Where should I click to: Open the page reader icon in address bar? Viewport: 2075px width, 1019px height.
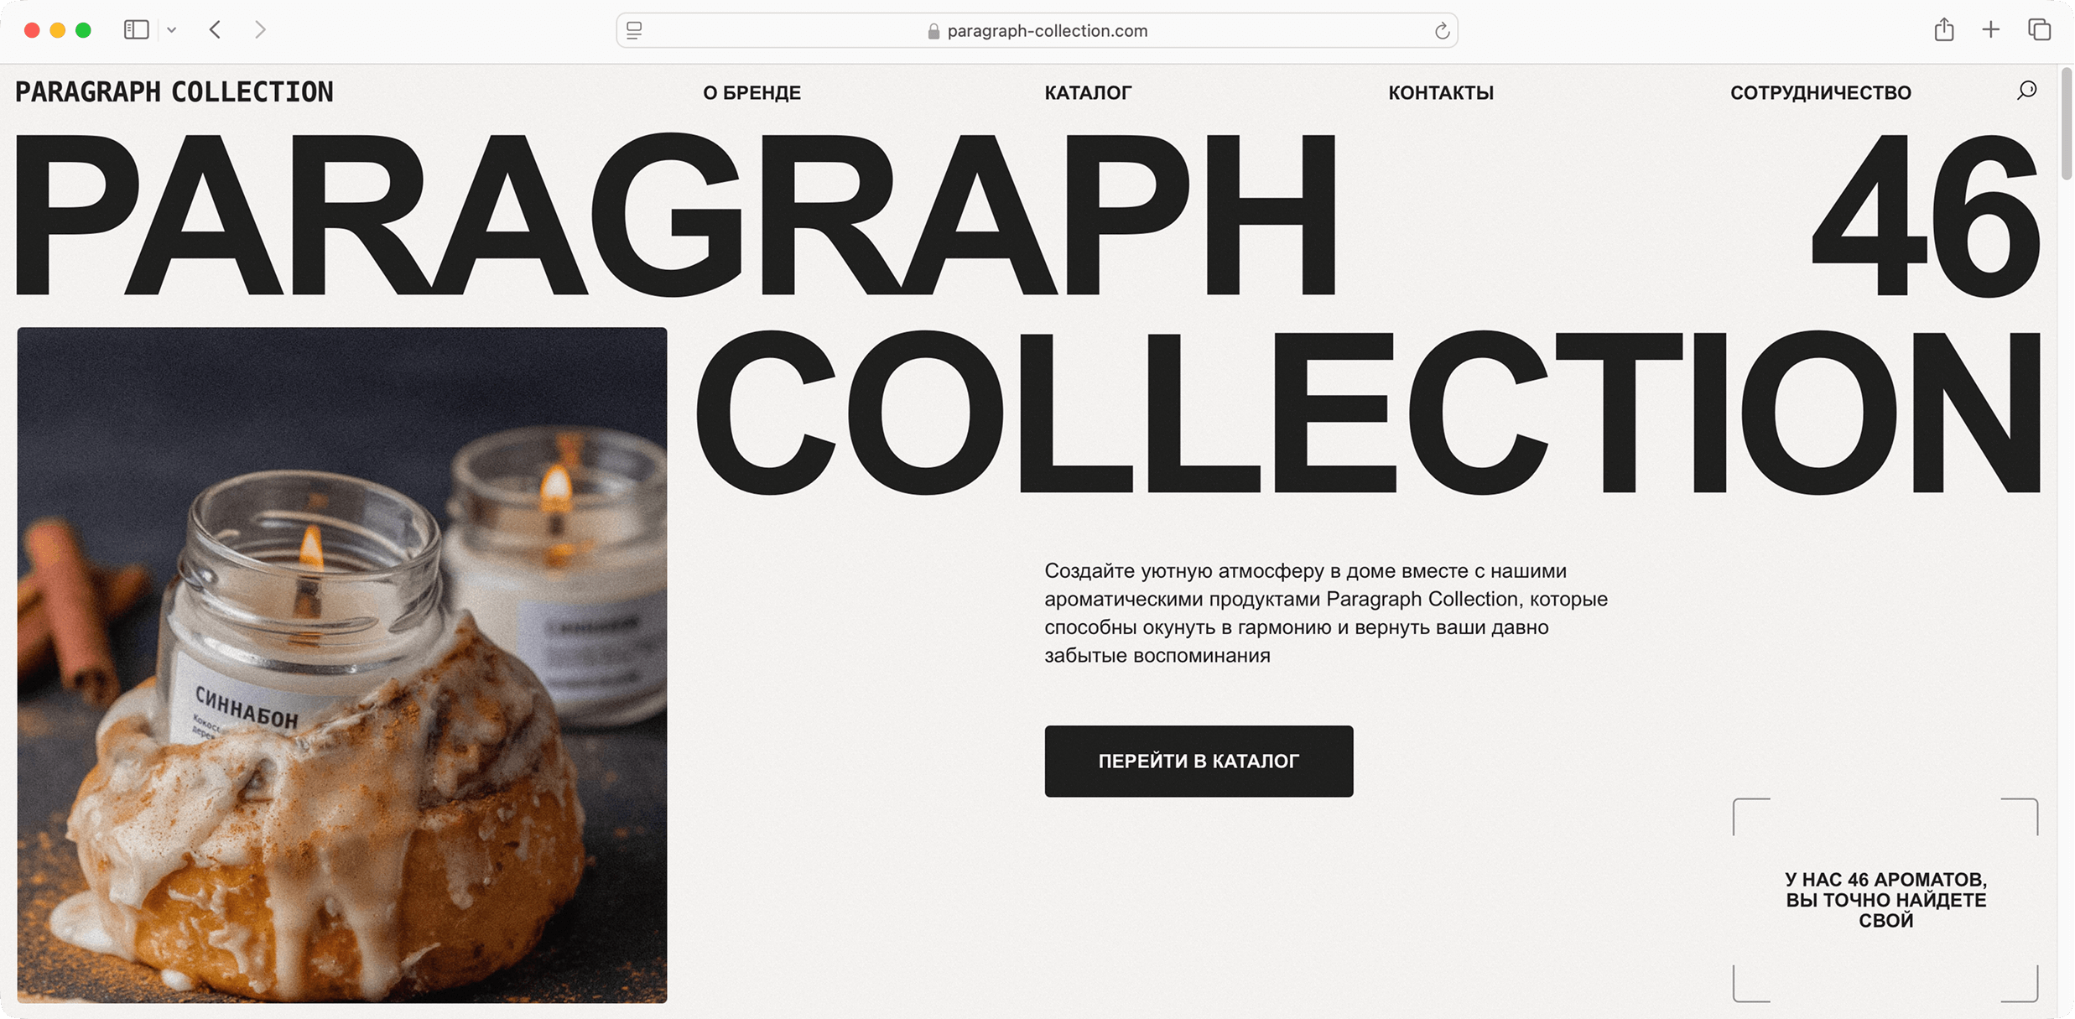click(635, 31)
